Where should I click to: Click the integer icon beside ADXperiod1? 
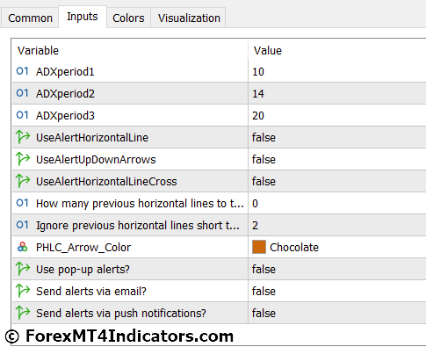pyautogui.click(x=23, y=71)
